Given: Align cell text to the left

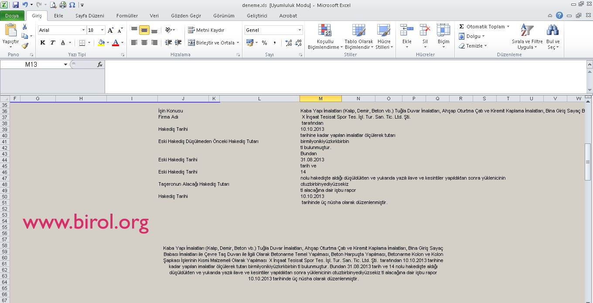Looking at the screenshot, I should [x=134, y=43].
